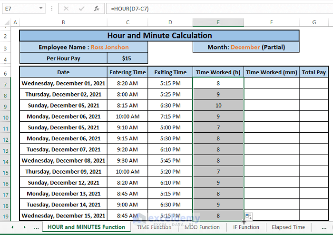The width and height of the screenshot is (333, 235).
Task: Select column B header
Action: 63,22
